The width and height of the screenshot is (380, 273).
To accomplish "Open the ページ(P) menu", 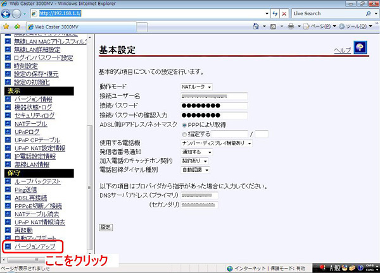I will (x=320, y=26).
